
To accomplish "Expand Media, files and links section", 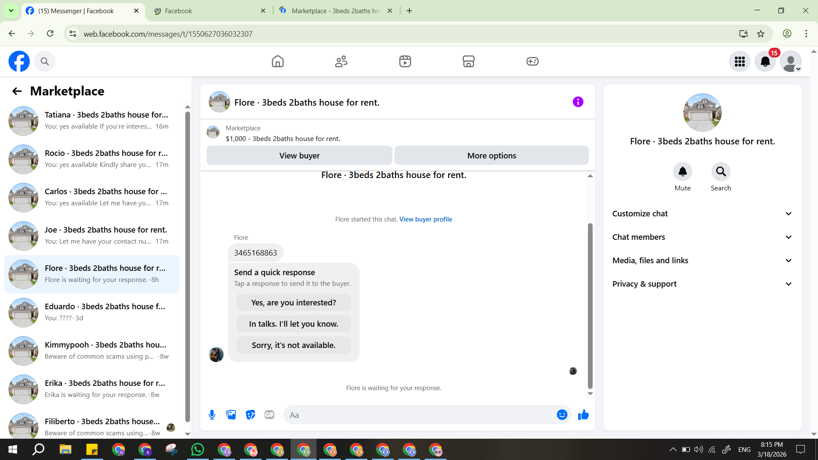I will 702,261.
